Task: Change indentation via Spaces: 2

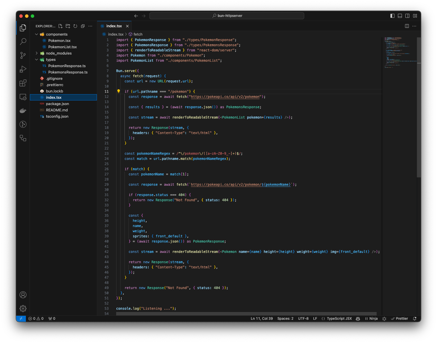Action: pos(285,319)
